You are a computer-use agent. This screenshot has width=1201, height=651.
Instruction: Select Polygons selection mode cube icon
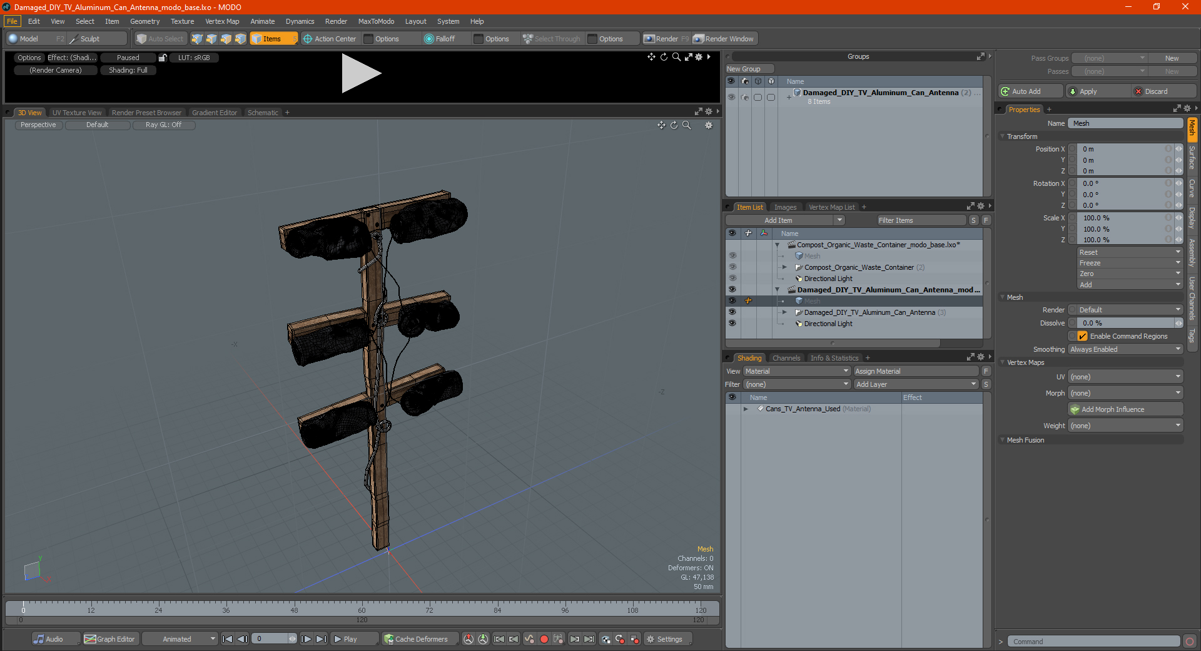tap(226, 39)
